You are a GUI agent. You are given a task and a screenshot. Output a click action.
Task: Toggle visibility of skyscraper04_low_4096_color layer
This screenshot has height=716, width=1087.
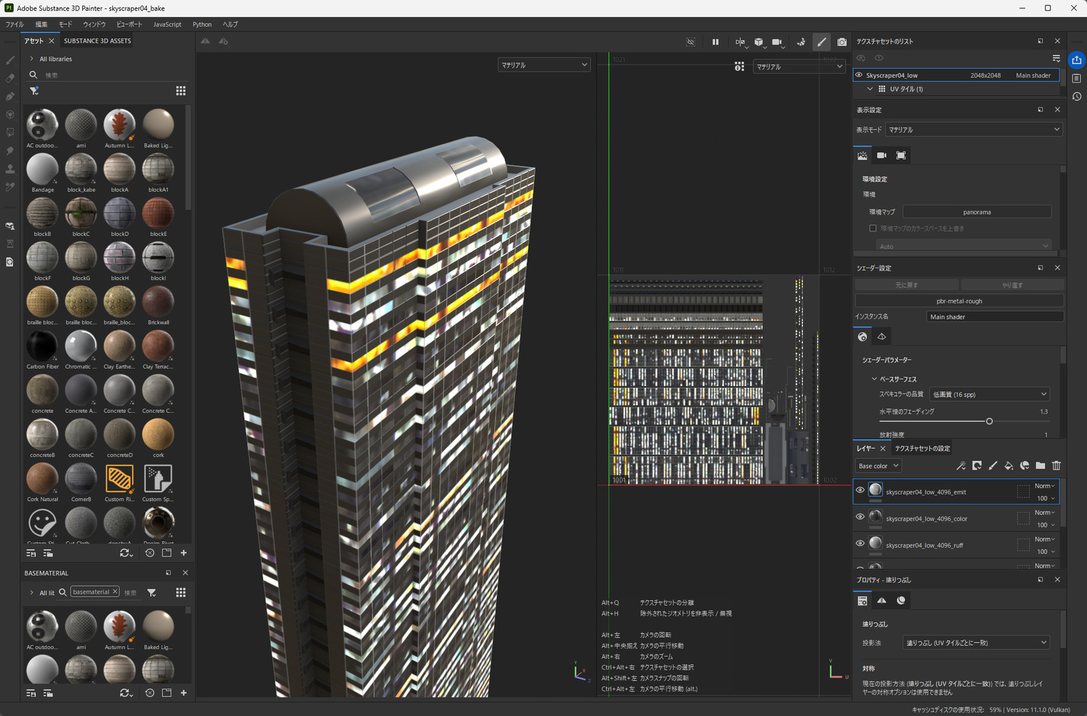coord(860,517)
